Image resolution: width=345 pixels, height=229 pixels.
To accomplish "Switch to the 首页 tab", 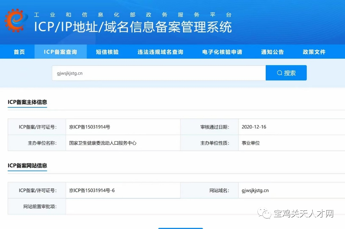I will [x=19, y=51].
